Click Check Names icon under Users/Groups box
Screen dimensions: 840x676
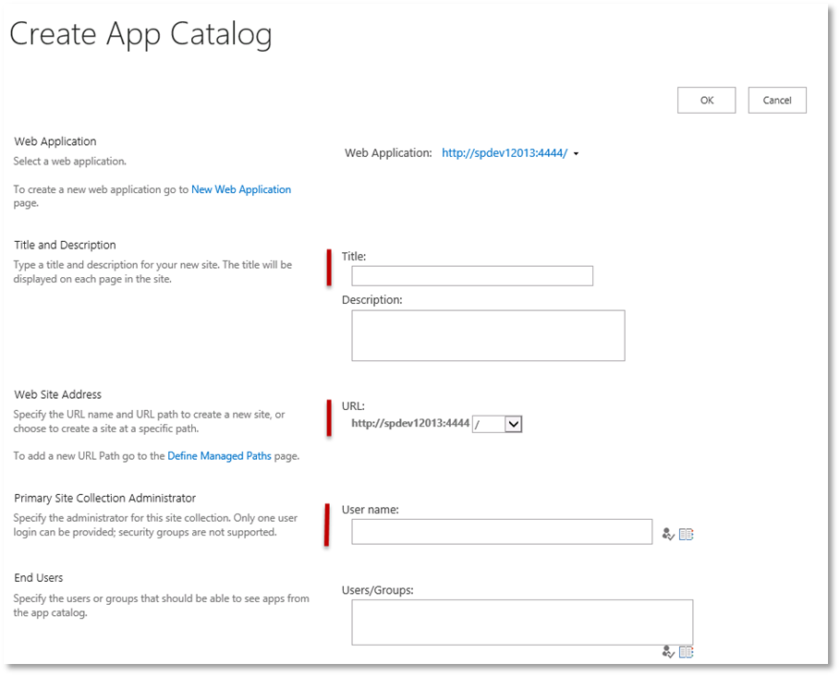[669, 652]
